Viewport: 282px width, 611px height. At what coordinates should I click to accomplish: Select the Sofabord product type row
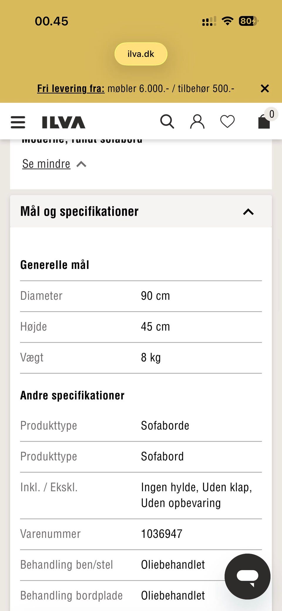point(162,456)
